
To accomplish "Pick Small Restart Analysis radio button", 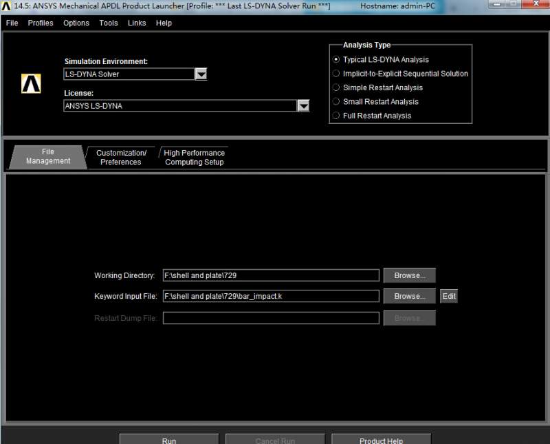I will point(336,101).
